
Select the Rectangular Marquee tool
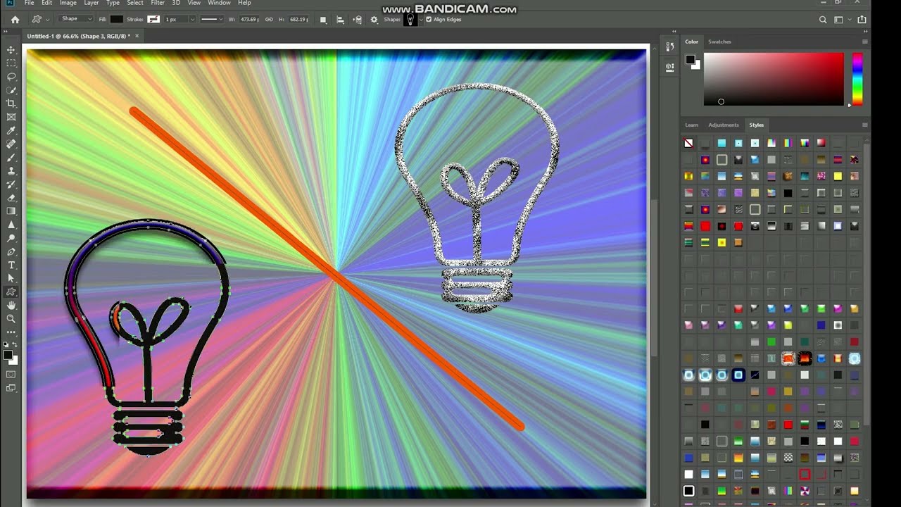[x=11, y=63]
